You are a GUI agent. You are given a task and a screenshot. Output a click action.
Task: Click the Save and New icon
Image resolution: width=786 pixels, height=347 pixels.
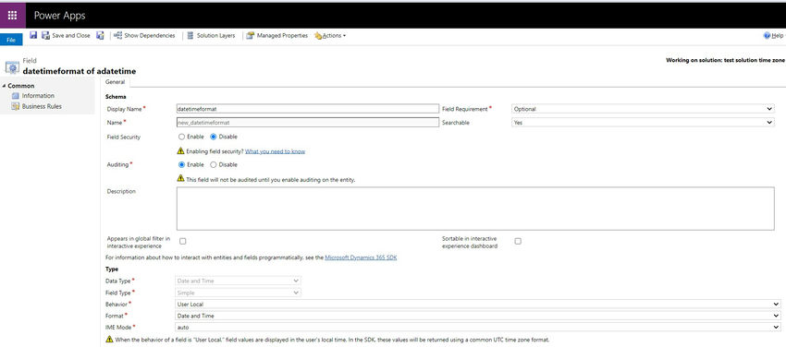coord(100,35)
